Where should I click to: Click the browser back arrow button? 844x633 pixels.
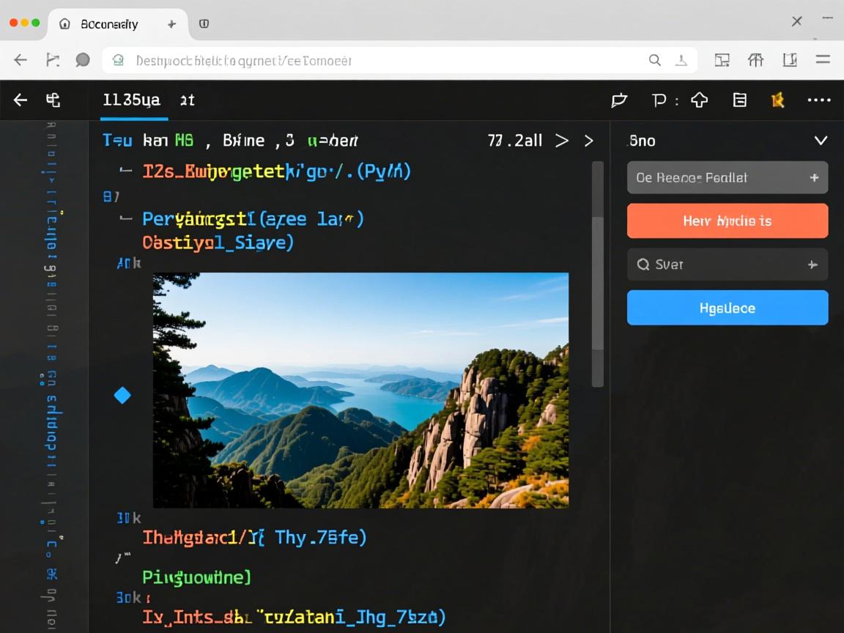21,60
